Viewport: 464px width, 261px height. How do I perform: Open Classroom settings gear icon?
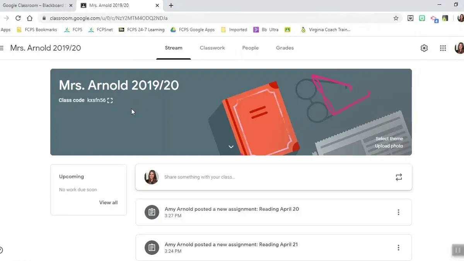click(424, 48)
